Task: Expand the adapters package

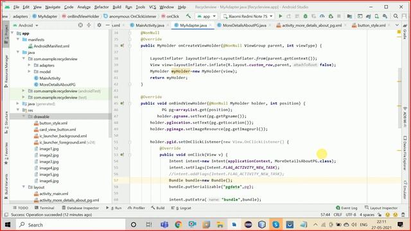Action: [30, 65]
